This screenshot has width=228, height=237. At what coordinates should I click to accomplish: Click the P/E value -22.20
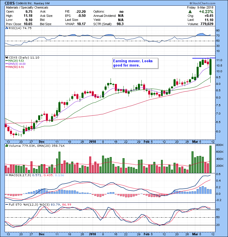(81, 12)
